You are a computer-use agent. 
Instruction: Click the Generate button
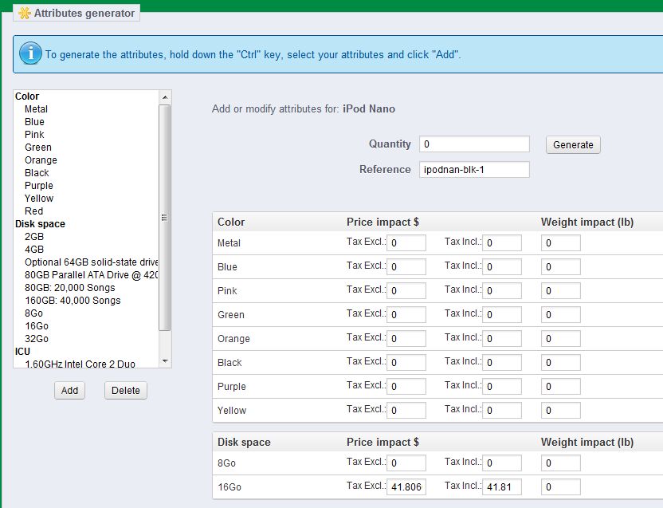[573, 144]
